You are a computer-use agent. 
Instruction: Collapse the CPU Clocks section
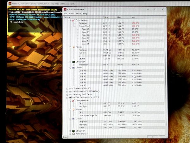pyautogui.click(x=70, y=68)
